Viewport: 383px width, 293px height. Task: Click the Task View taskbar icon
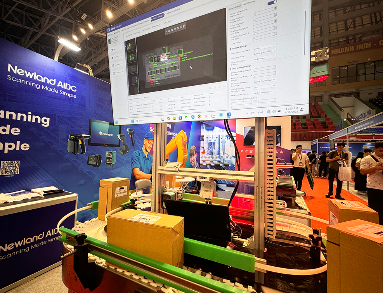click(x=163, y=119)
